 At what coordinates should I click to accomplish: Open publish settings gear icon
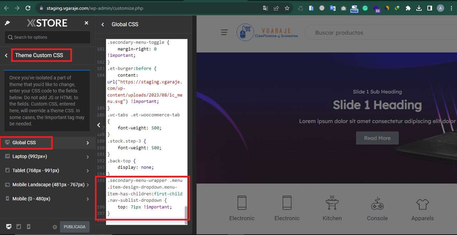pos(55,227)
